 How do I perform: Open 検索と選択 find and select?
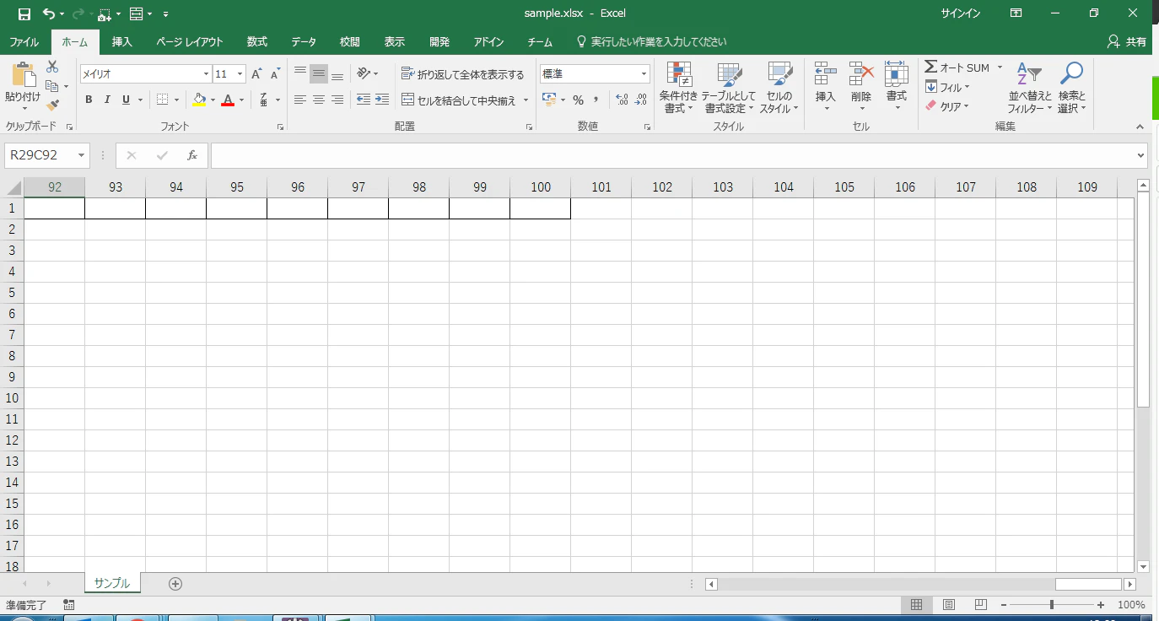click(x=1072, y=88)
